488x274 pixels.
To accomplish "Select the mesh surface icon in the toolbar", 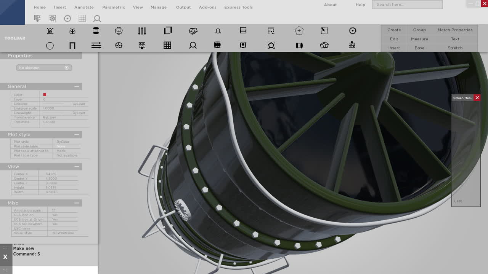I will coord(324,46).
